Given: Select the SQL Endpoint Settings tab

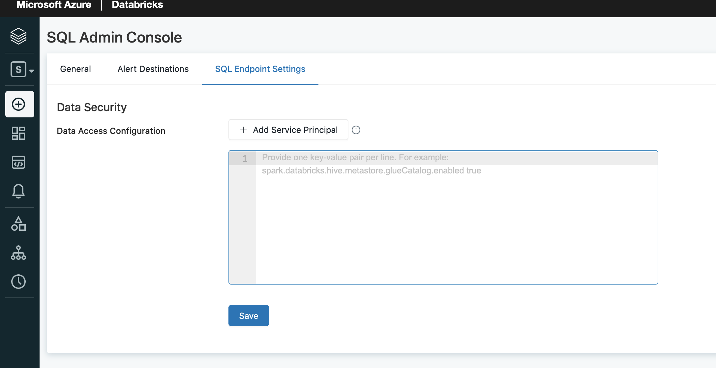Looking at the screenshot, I should tap(260, 69).
